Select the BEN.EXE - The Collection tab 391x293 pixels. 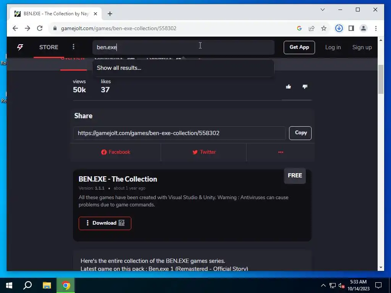click(56, 14)
